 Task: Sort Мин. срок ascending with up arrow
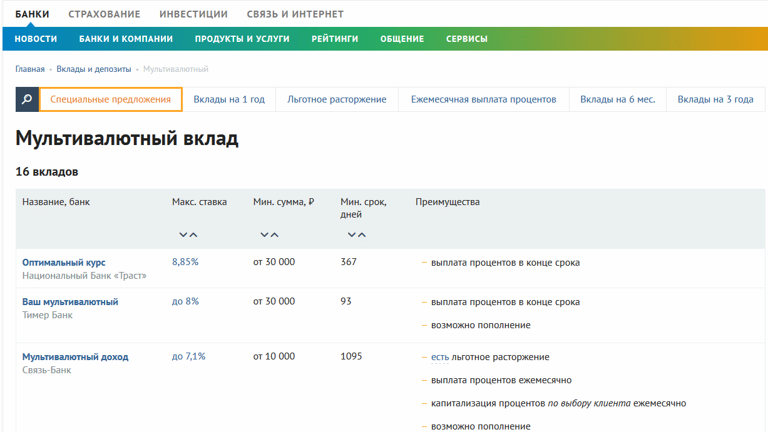click(x=362, y=235)
